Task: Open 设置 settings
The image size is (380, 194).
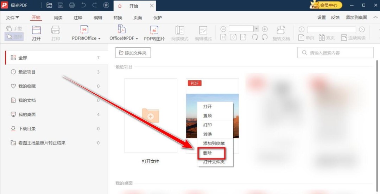Action: pyautogui.click(x=322, y=18)
